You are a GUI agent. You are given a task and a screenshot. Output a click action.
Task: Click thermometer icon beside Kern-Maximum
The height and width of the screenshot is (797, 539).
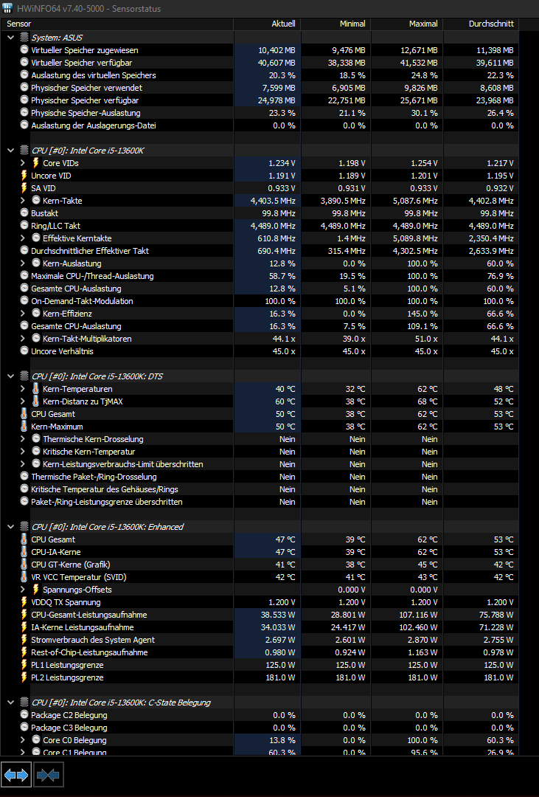(x=24, y=426)
